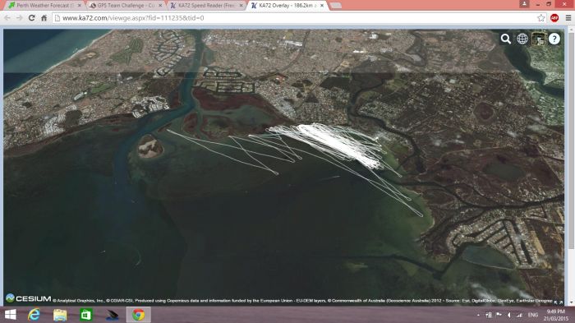
Task: Reload the page with refresh icon
Action: (32, 17)
